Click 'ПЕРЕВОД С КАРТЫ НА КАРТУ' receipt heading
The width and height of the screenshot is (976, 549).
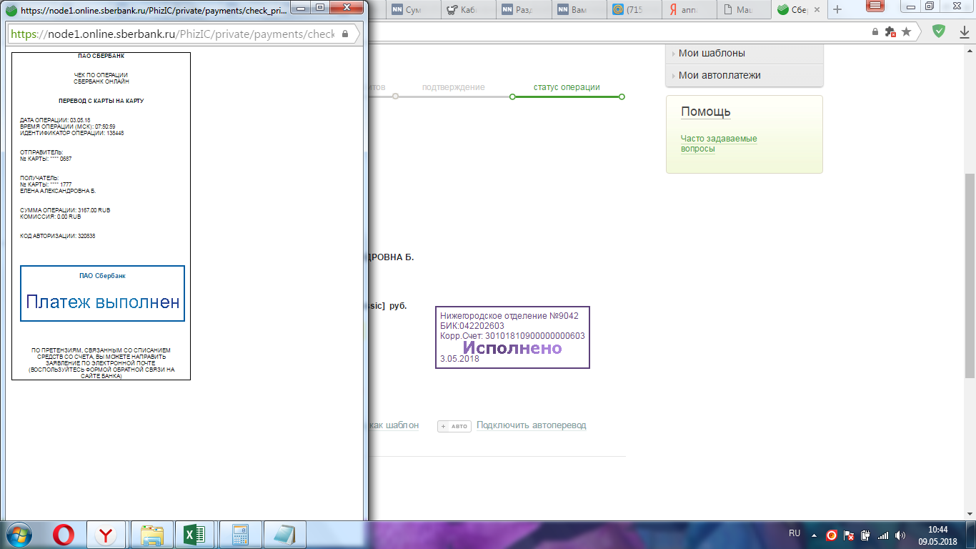(101, 102)
